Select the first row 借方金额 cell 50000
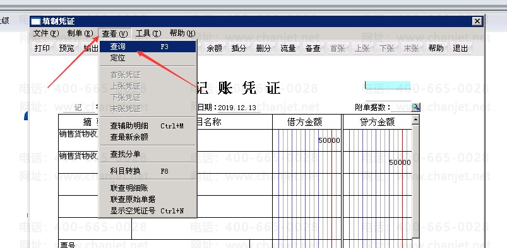The height and width of the screenshot is (248, 507). (x=307, y=140)
